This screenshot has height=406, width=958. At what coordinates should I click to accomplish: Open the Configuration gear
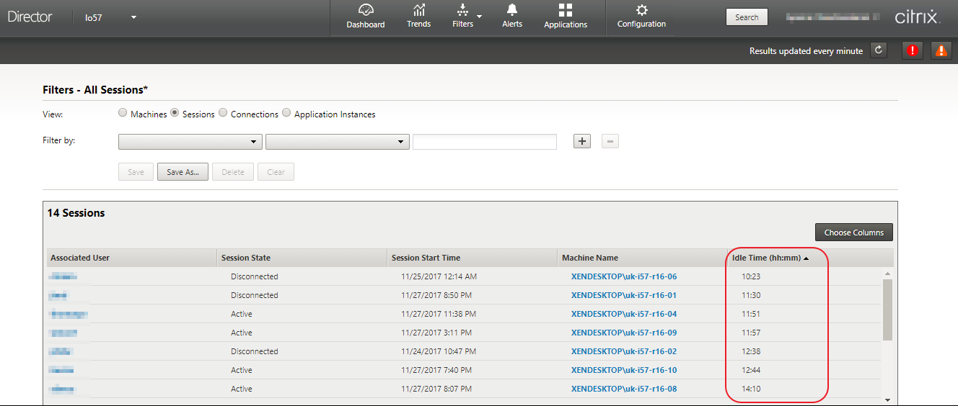coord(641,17)
